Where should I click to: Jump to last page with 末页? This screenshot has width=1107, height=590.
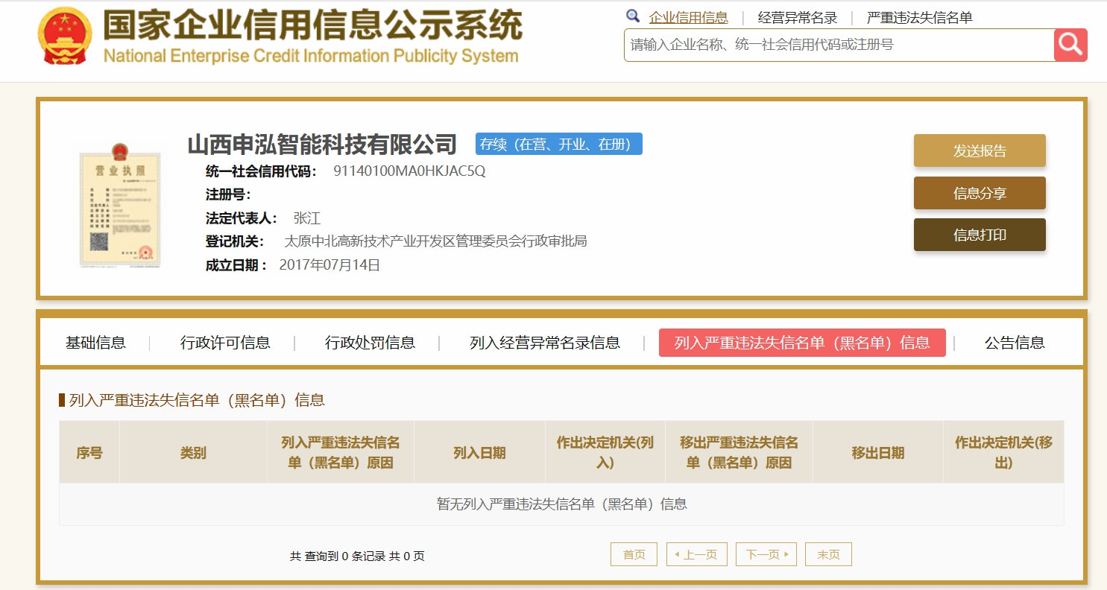coord(828,554)
